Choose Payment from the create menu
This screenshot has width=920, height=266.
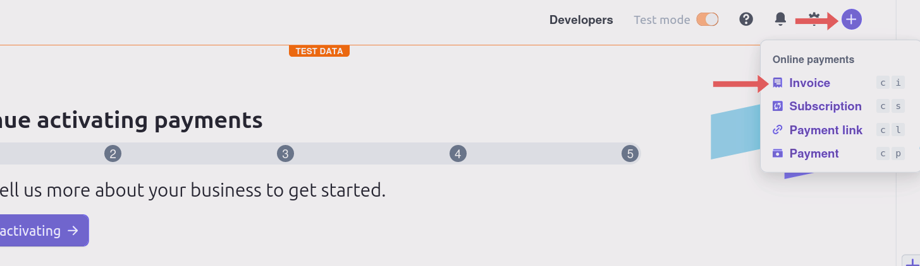pyautogui.click(x=814, y=154)
